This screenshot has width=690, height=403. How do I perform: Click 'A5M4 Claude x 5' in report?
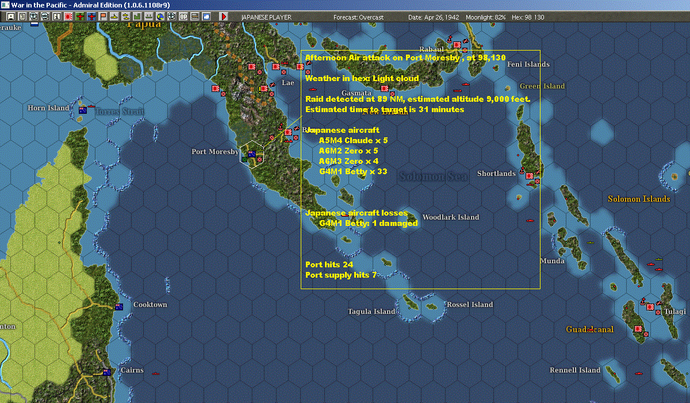(353, 140)
